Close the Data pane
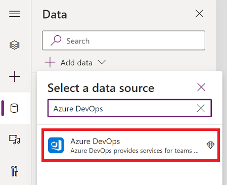The image size is (227, 185). [199, 14]
